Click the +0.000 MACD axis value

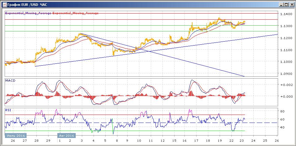[287, 96]
